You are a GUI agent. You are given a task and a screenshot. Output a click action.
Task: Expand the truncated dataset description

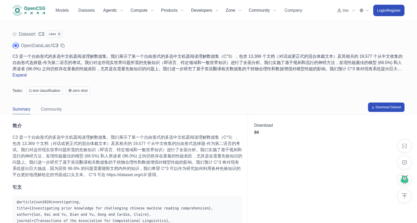pyautogui.click(x=20, y=75)
